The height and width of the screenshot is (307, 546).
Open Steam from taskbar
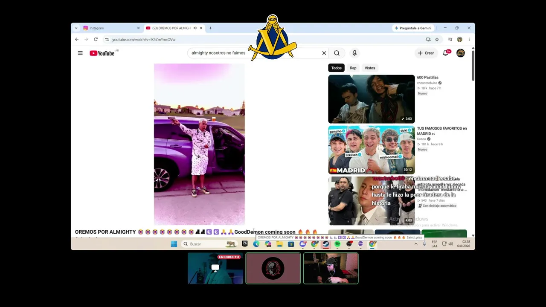[x=326, y=244]
